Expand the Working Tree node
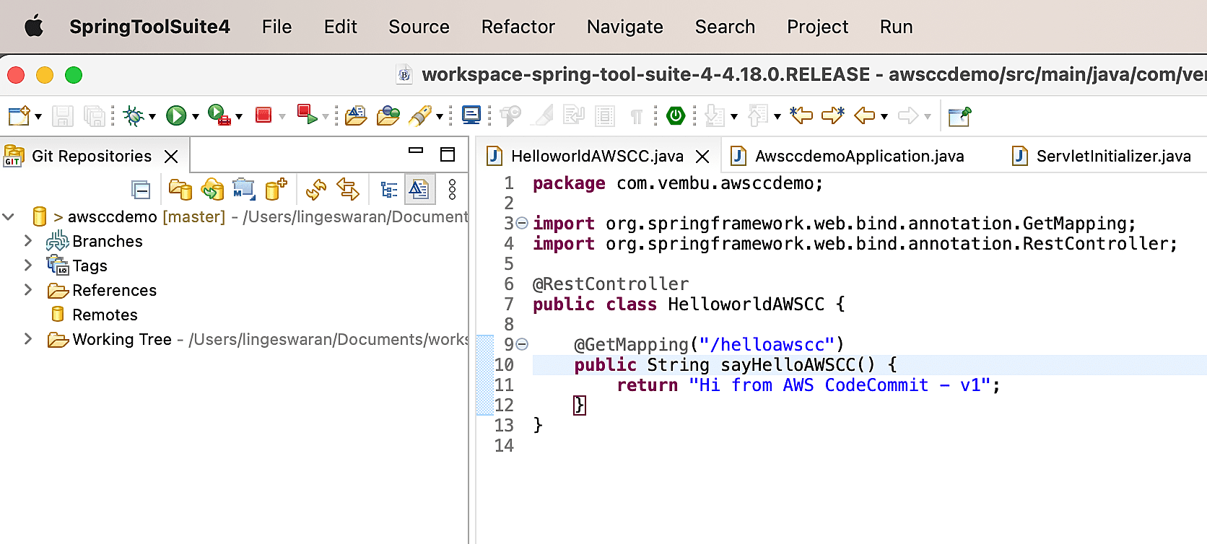 point(28,338)
